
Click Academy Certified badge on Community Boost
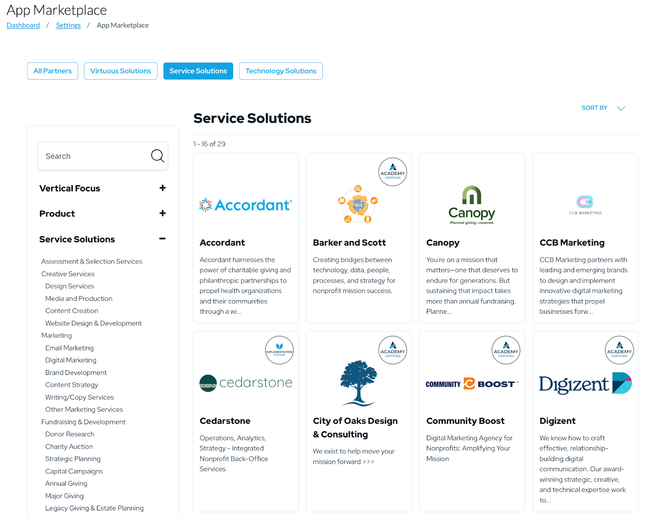(x=506, y=350)
